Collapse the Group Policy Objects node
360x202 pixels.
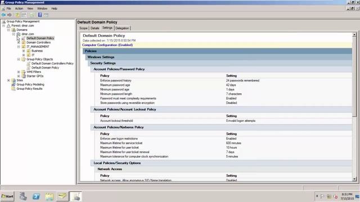point(19,59)
